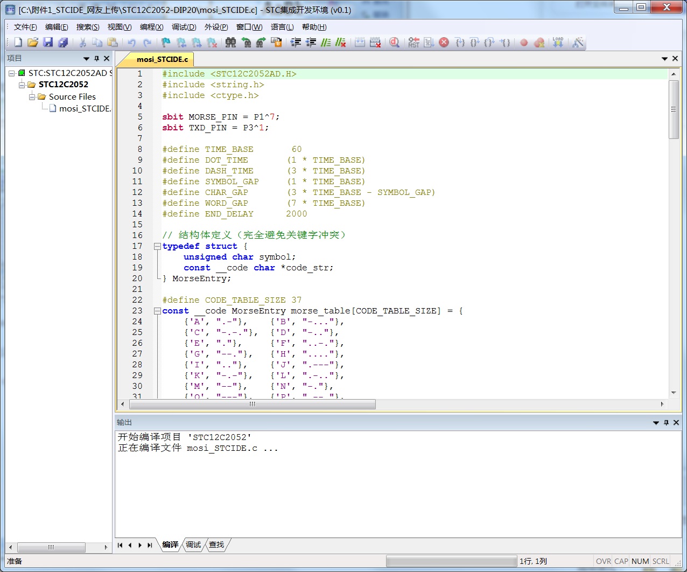Open the project wizard wand icon
The width and height of the screenshot is (687, 572).
(578, 43)
